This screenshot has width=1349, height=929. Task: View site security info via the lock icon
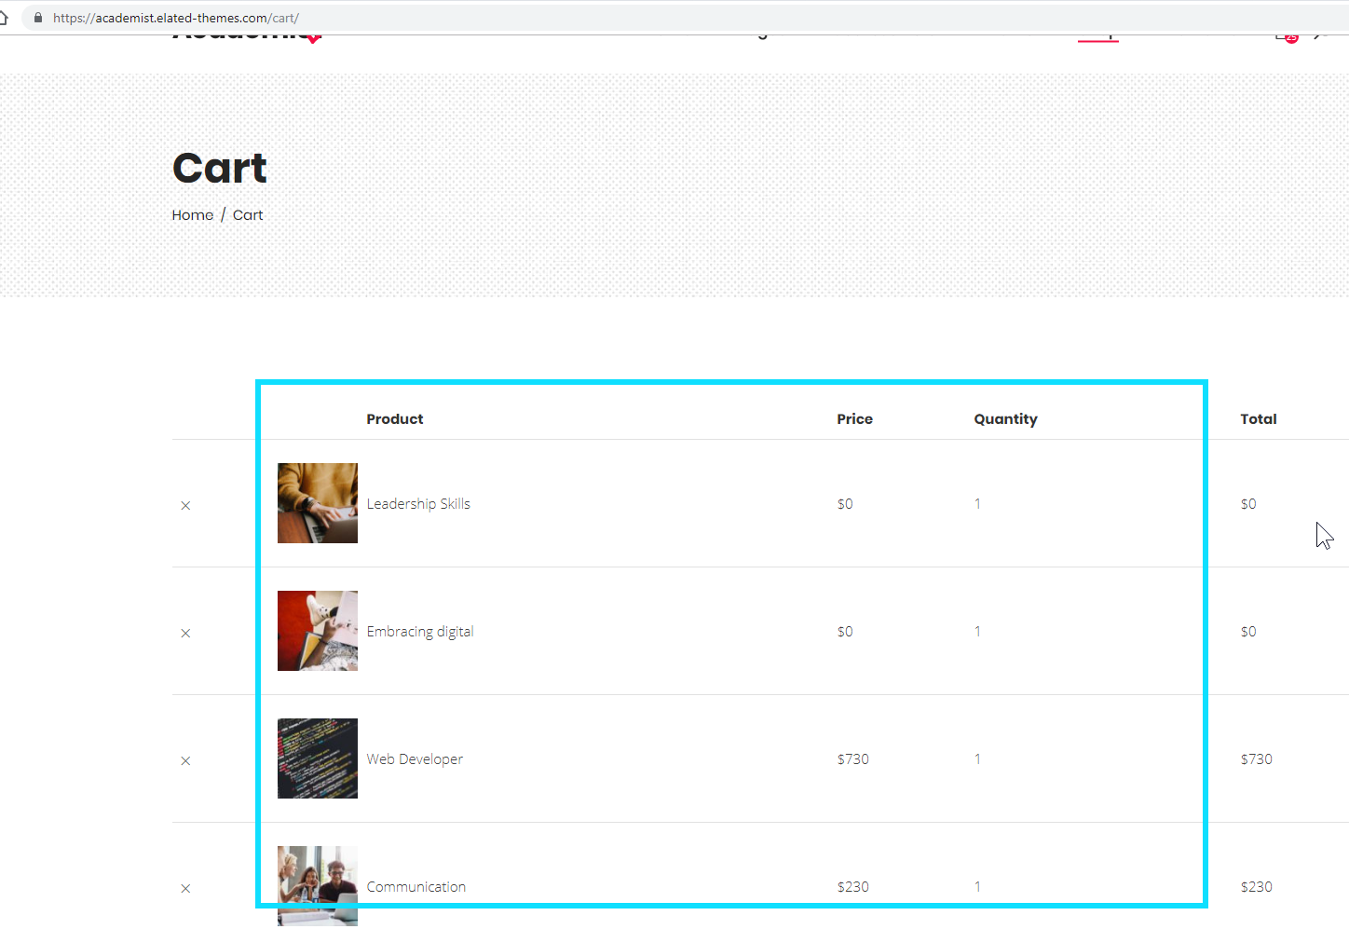click(38, 18)
